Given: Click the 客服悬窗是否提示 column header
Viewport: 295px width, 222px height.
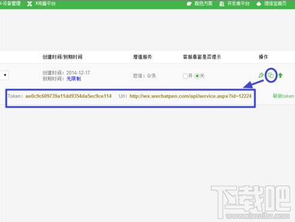Looking at the screenshot, I should pos(202,57).
